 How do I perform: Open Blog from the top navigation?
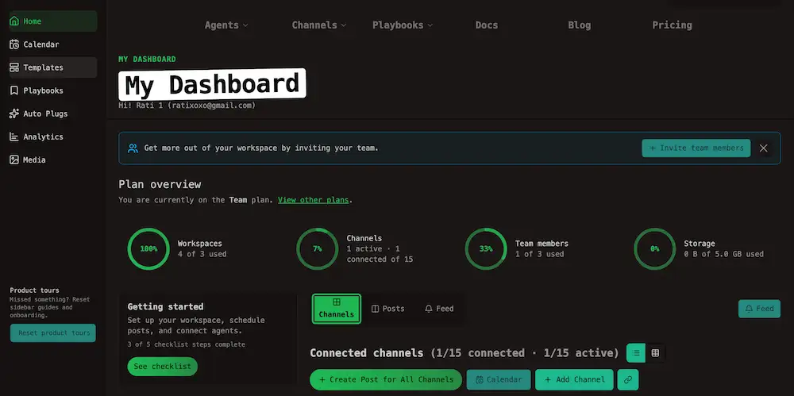580,25
